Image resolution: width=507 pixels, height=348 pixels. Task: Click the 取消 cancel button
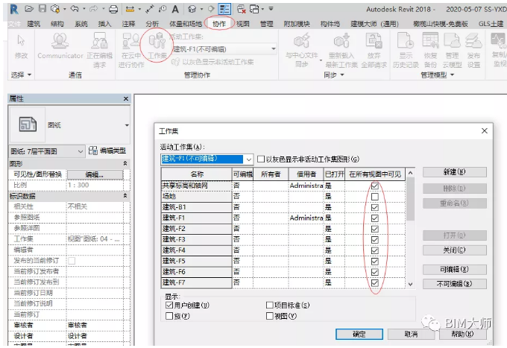(x=411, y=334)
